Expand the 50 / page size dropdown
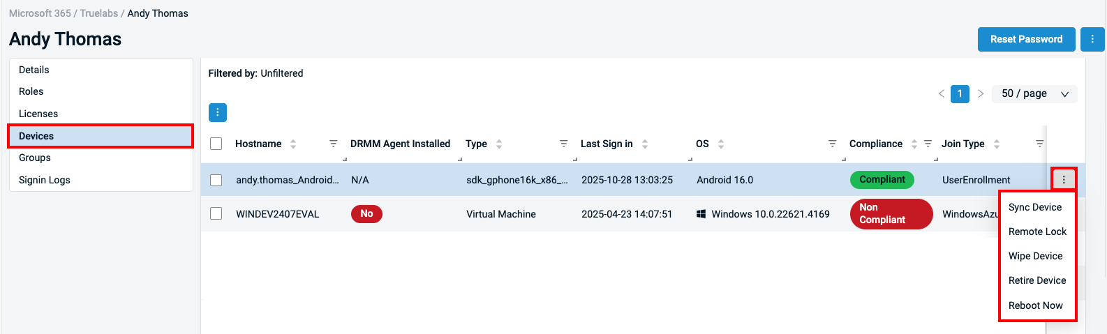Screen dimensions: 1107x334 [x=1034, y=94]
